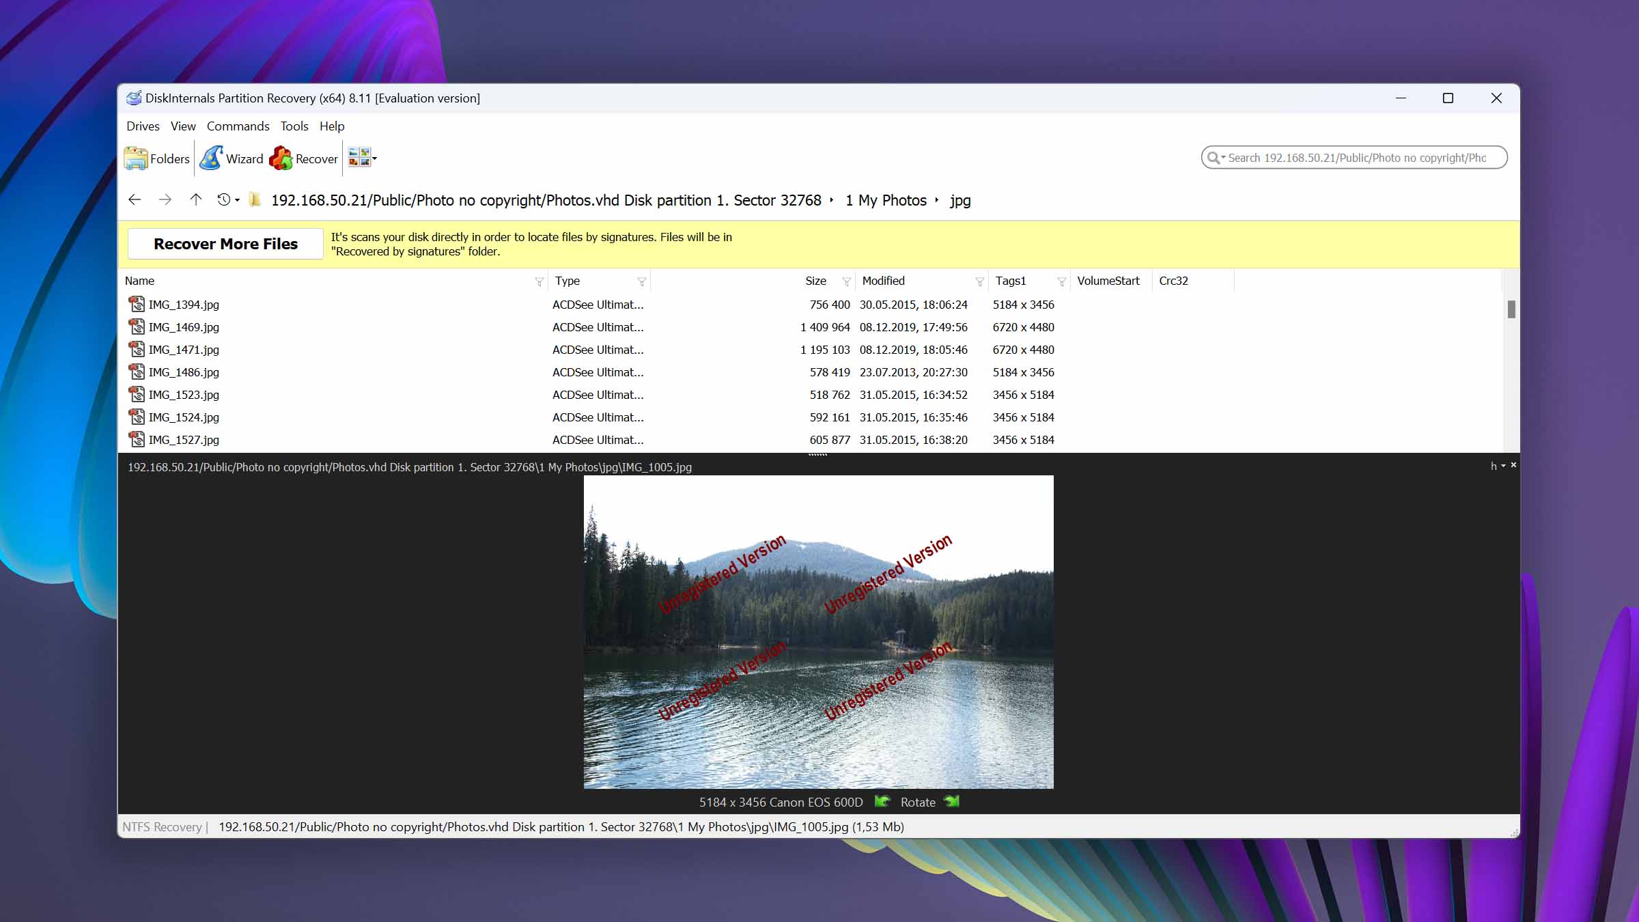Open the navigation history clock icon
The width and height of the screenshot is (1639, 922).
point(223,199)
